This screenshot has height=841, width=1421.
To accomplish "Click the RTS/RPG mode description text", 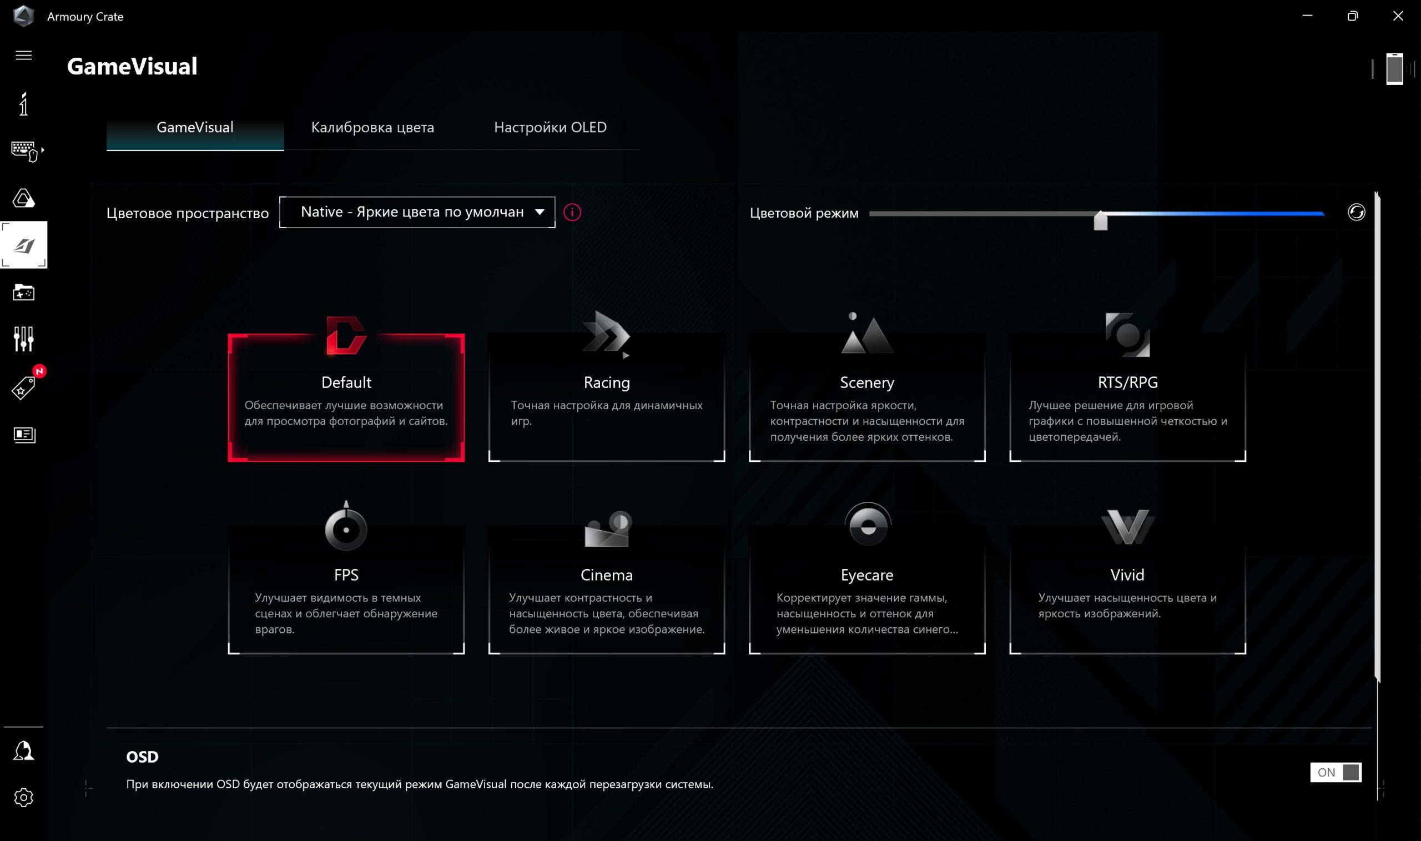I will click(x=1127, y=421).
